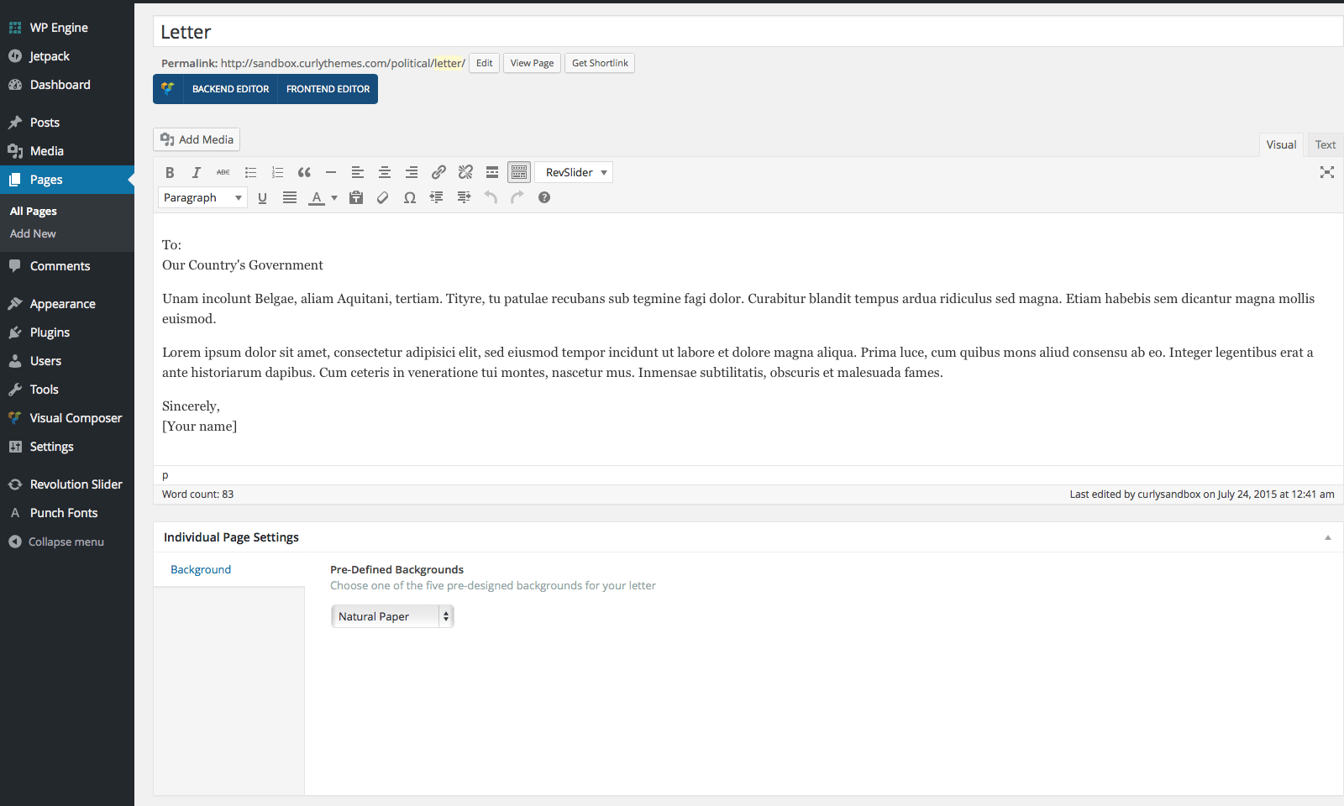Image resolution: width=1344 pixels, height=806 pixels.
Task: Align text right
Action: tap(412, 172)
